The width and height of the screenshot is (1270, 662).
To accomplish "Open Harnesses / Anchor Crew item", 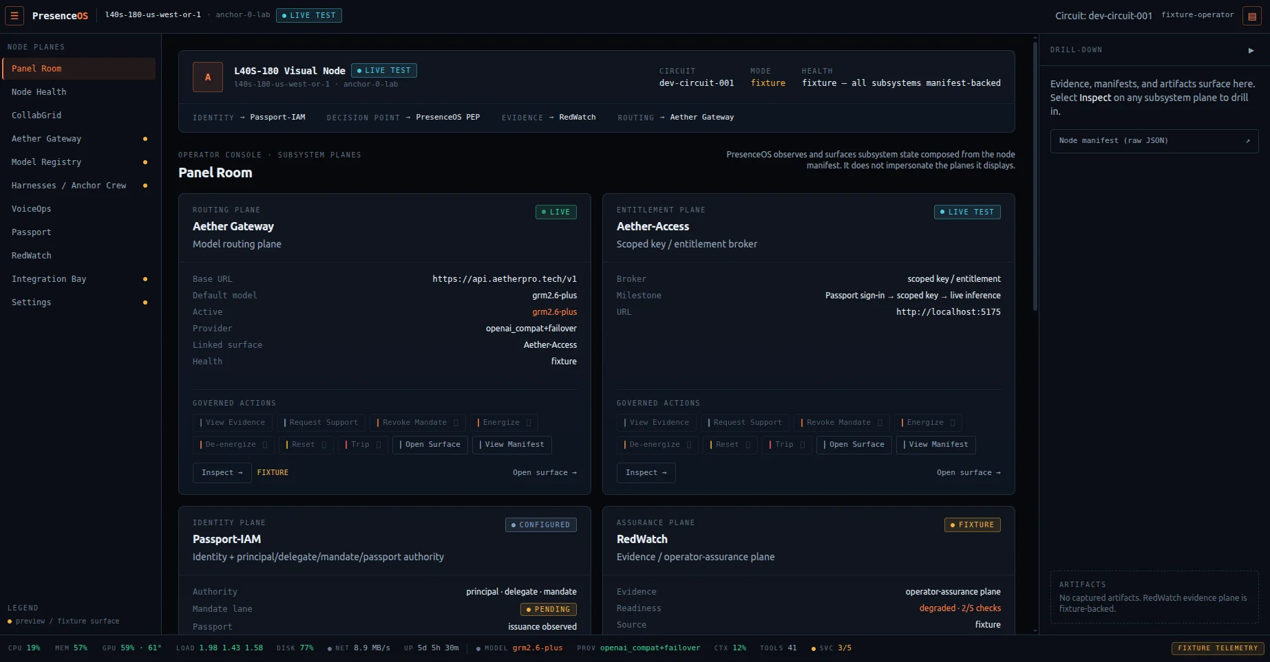I will 79,186.
